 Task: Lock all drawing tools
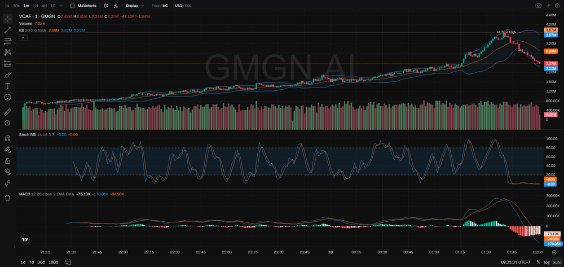[7, 160]
